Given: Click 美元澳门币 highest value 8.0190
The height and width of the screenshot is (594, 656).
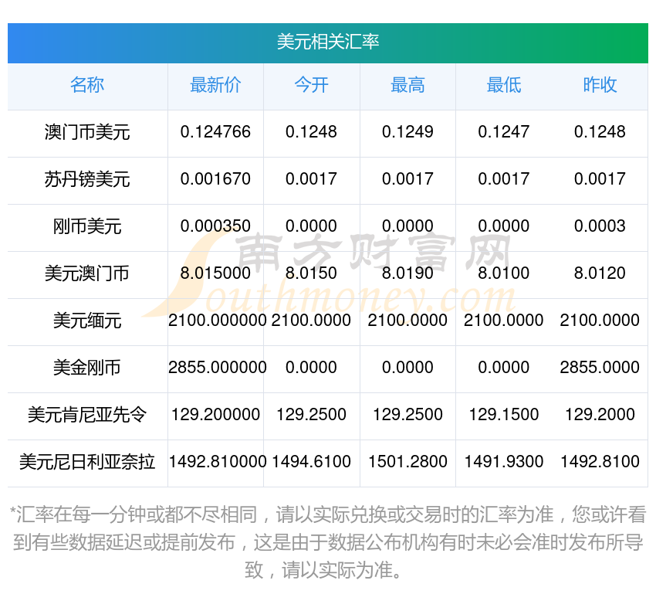Looking at the screenshot, I should (x=407, y=273).
